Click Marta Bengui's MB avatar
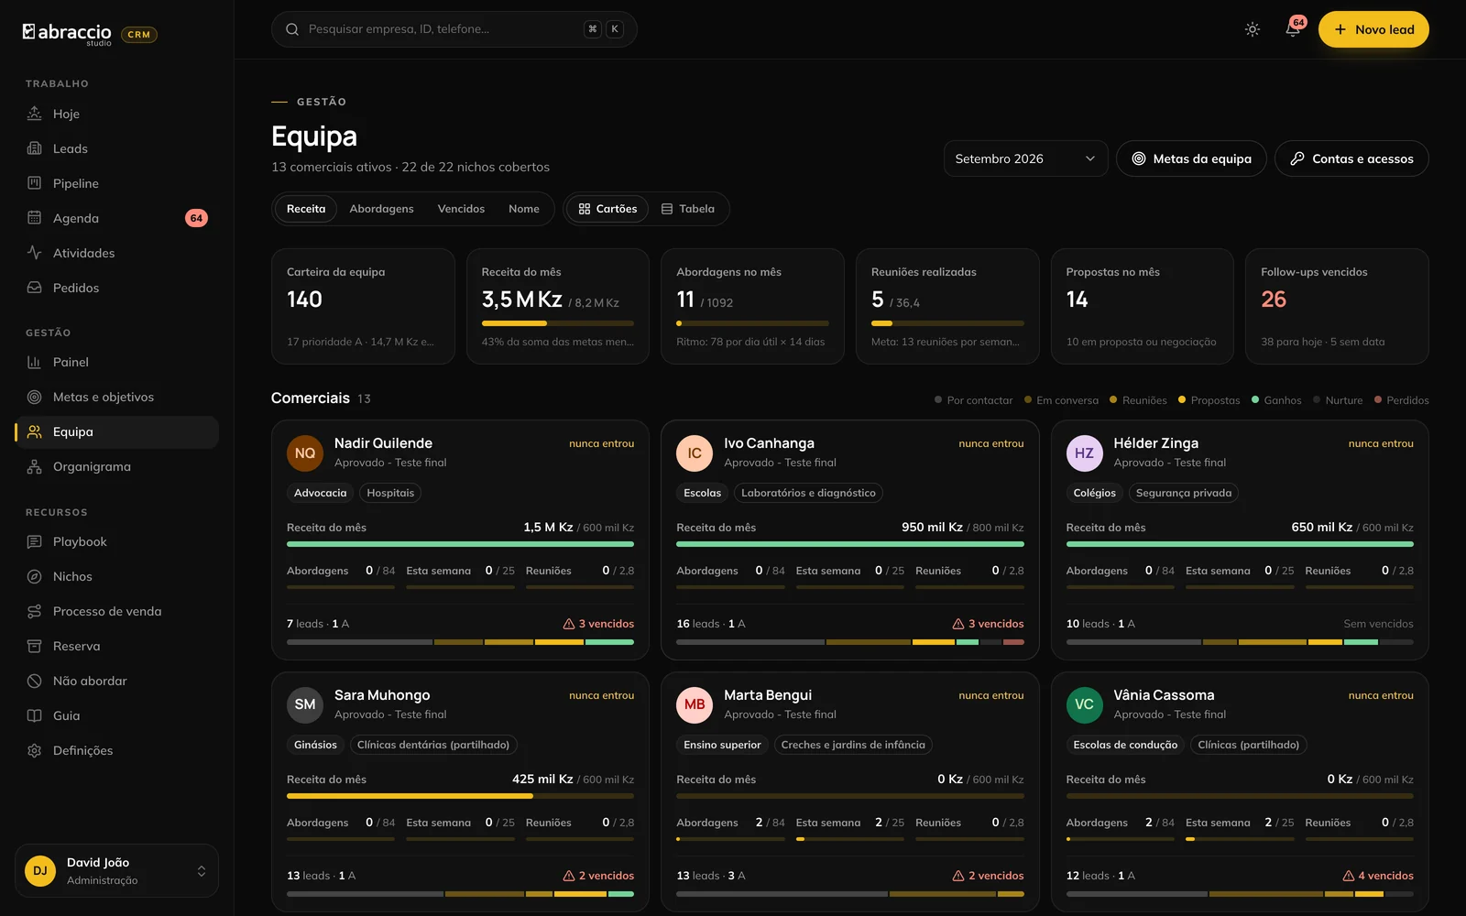 (695, 704)
